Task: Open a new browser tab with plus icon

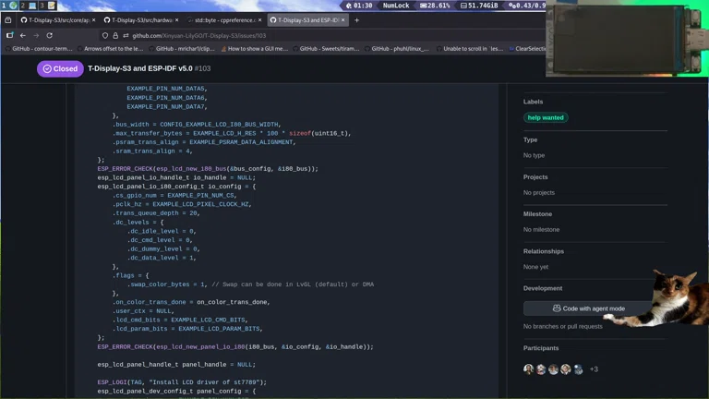Action: [357, 19]
